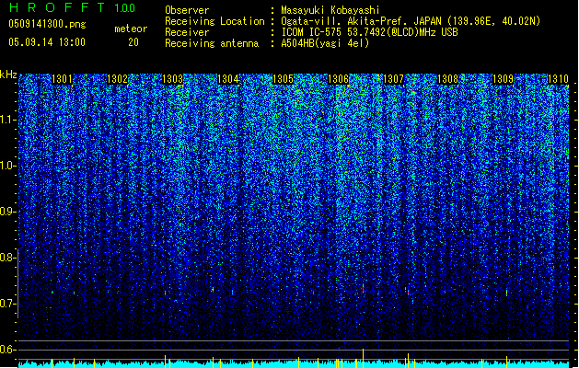Click the 1309 time label
The height and width of the screenshot is (368, 579).
click(504, 79)
